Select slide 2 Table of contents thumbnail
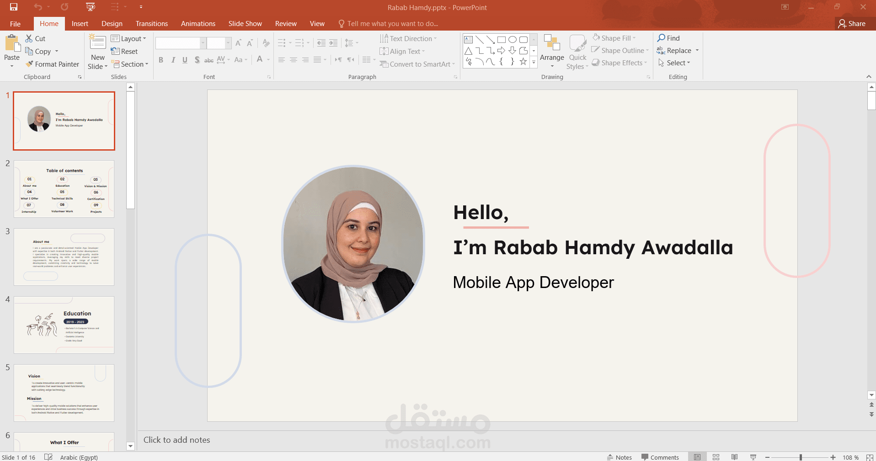This screenshot has width=876, height=461. pos(64,189)
